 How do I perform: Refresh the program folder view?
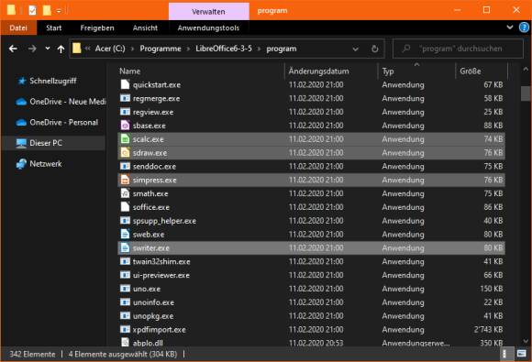pos(374,49)
